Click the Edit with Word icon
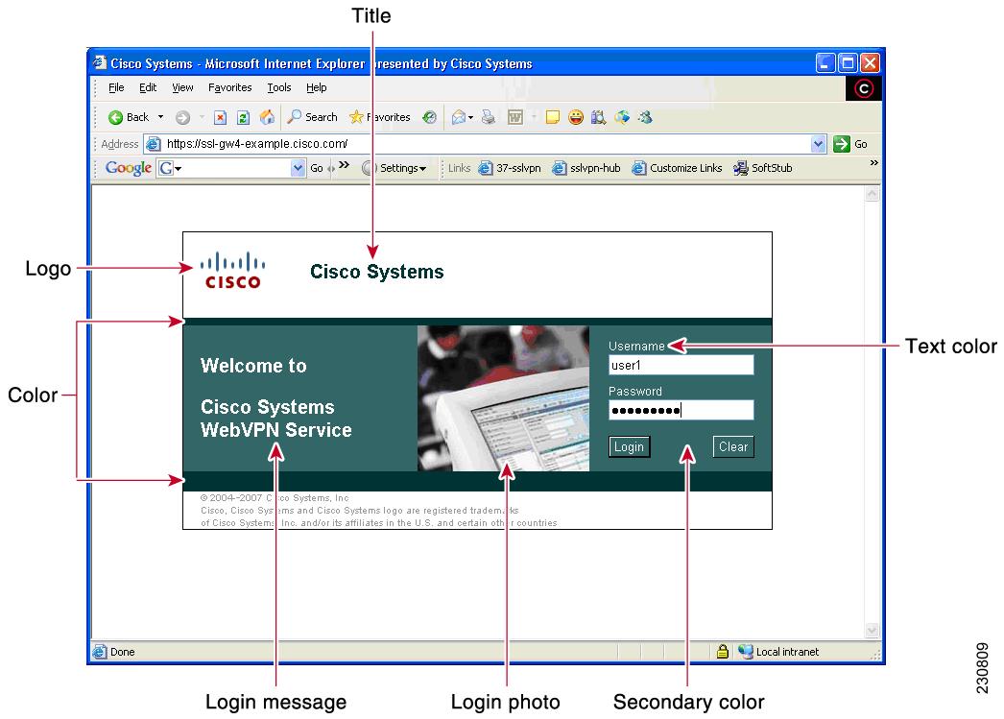 pyautogui.click(x=515, y=117)
